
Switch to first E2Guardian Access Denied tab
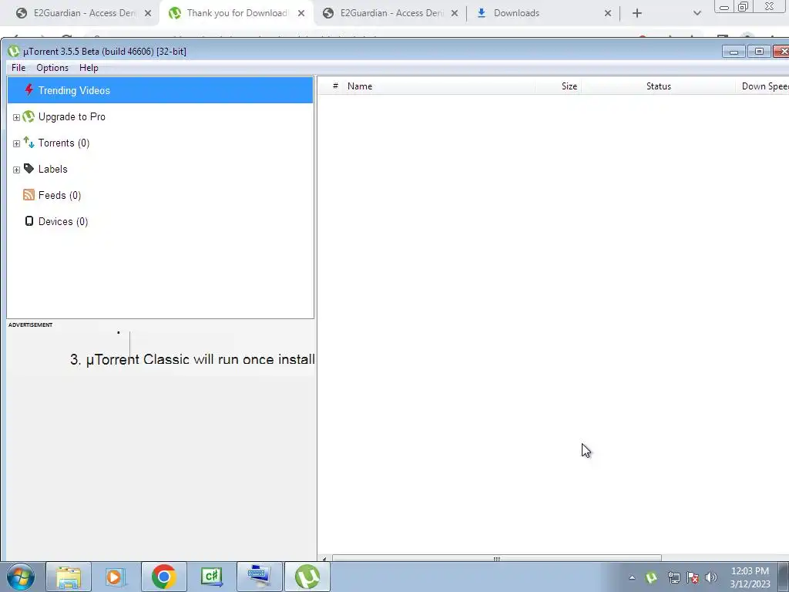pyautogui.click(x=83, y=13)
